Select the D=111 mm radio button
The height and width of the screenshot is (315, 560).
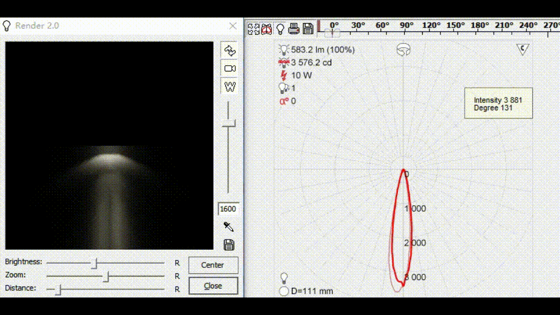tap(284, 291)
